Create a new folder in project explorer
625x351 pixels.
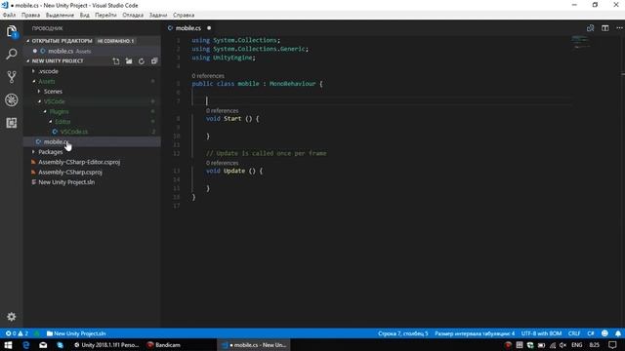click(129, 61)
